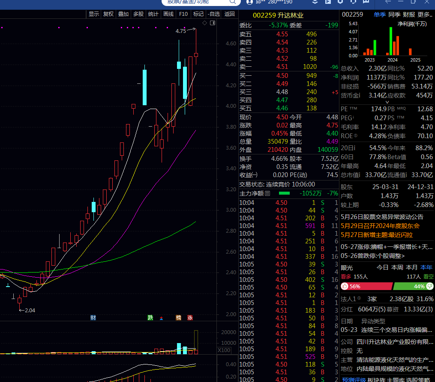Viewport: 435px width, 382px height.
Task: Open the 叠加 overlay menu
Action: tap(123, 14)
